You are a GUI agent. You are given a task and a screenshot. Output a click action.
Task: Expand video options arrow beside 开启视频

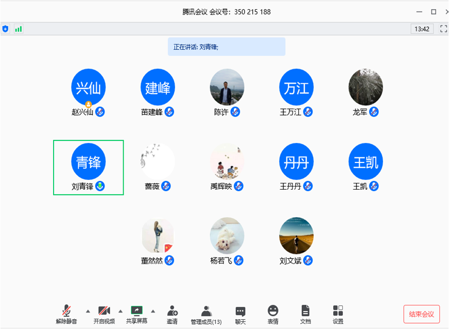click(120, 312)
